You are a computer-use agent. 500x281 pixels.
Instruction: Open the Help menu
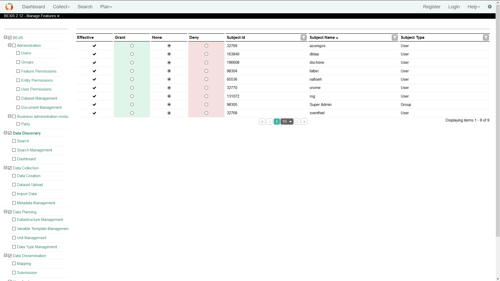474,7
